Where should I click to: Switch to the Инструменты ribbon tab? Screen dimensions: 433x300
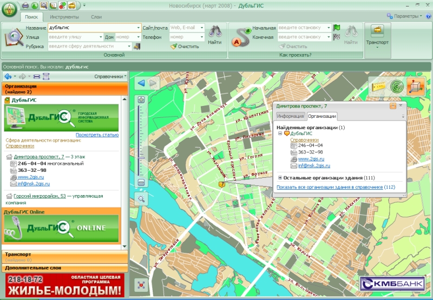[64, 17]
